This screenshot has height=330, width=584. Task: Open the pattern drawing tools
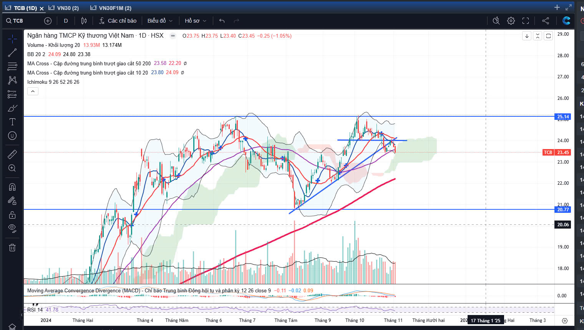[12, 80]
